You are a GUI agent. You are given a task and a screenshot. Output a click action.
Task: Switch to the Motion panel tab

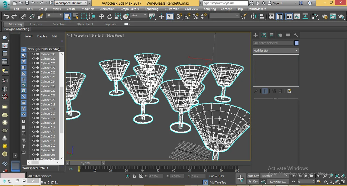[280, 35]
